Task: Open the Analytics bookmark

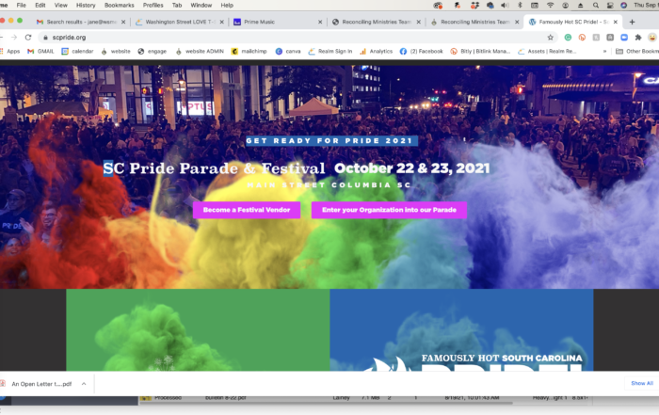Action: 376,51
